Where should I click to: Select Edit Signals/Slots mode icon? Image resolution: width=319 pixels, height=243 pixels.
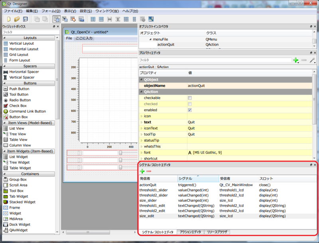pyautogui.click(x=65, y=19)
